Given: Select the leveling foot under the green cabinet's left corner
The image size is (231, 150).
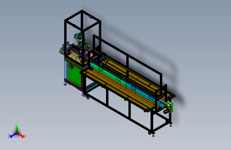Looking at the screenshot, I should tap(65, 84).
